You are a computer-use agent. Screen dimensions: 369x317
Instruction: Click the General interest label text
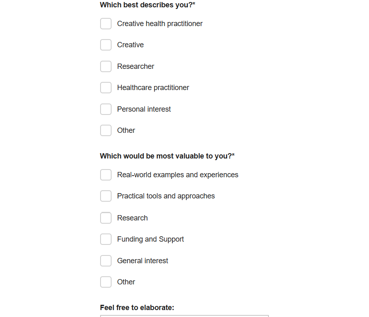tap(143, 261)
